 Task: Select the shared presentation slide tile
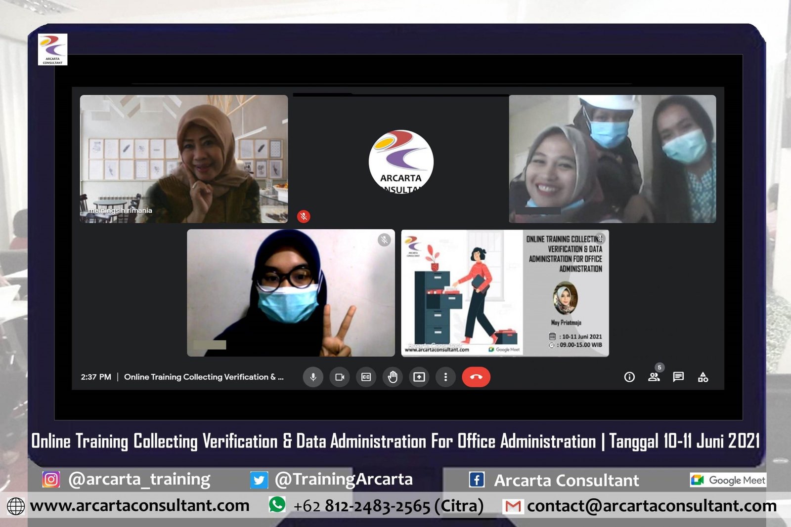[x=505, y=293]
